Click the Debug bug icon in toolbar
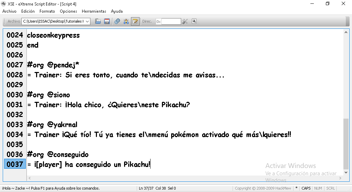The width and height of the screenshot is (352, 192). point(126,21)
